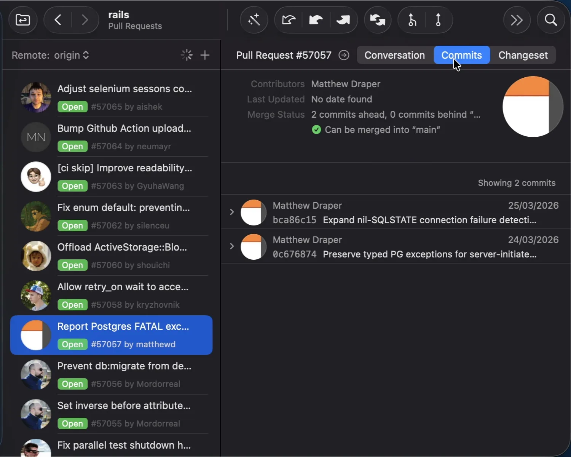Screen dimensions: 571x457
Task: Switch to the Conversation tab
Action: click(x=395, y=55)
